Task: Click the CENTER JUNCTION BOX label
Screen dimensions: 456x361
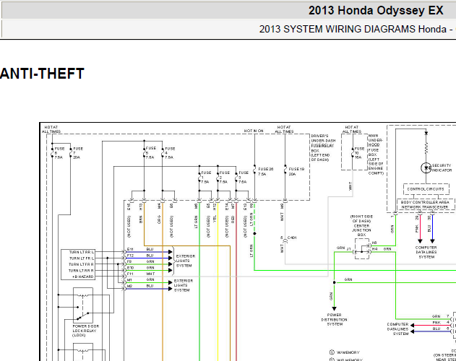Action: (361, 225)
